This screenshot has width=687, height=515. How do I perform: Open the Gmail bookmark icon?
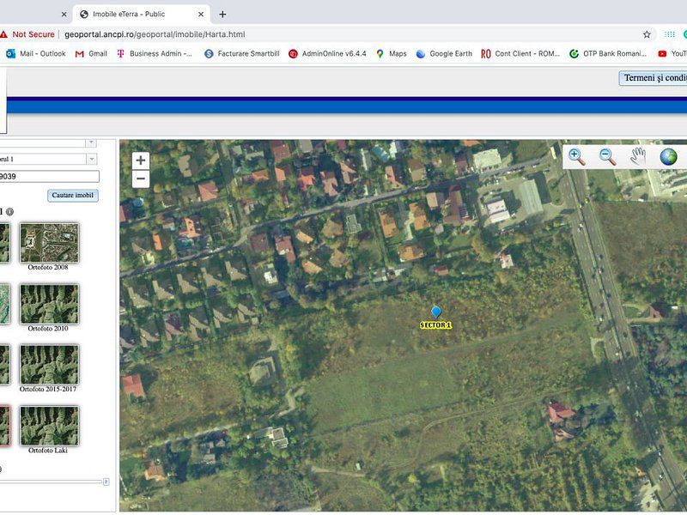pyautogui.click(x=79, y=53)
